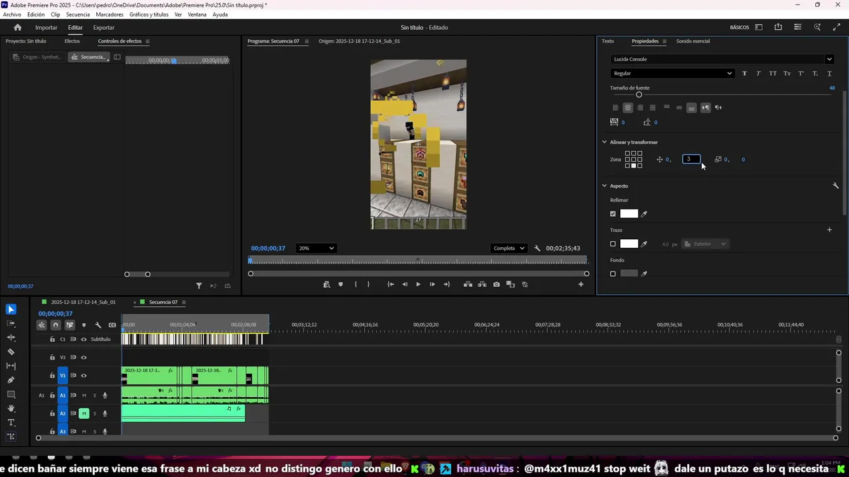
Task: Select the Hand tool
Action: (x=11, y=408)
